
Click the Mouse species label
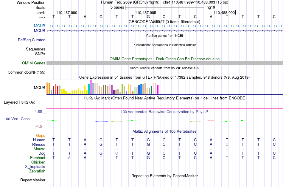tap(39, 149)
